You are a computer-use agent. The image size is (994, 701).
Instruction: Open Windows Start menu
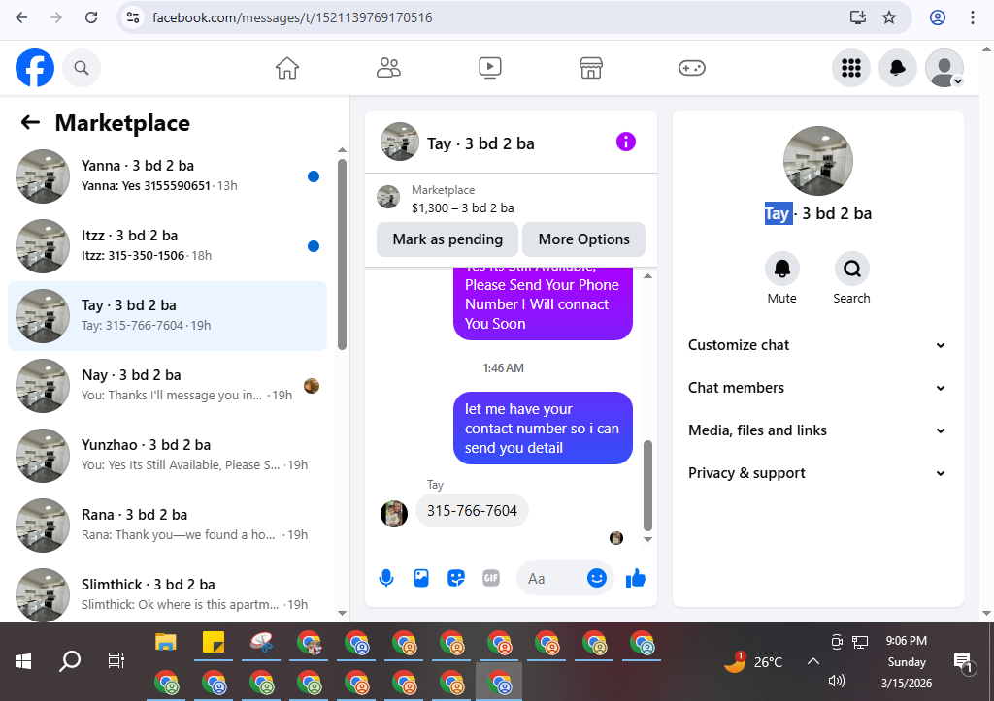(x=23, y=662)
